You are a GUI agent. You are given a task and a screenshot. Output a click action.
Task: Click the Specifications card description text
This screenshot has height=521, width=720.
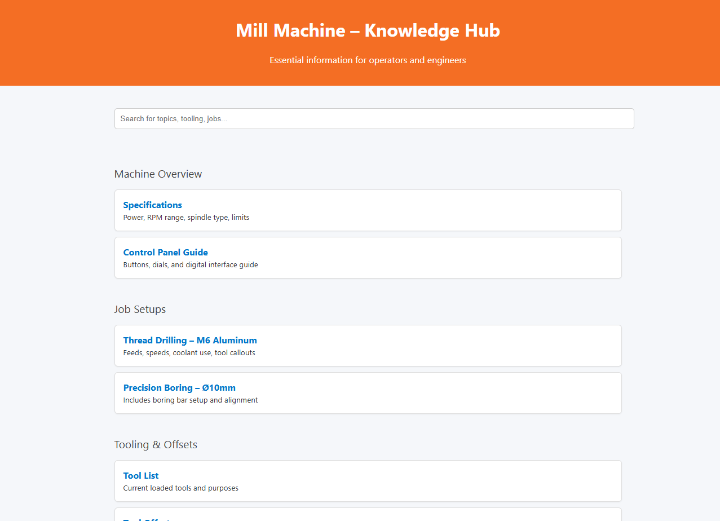186,217
